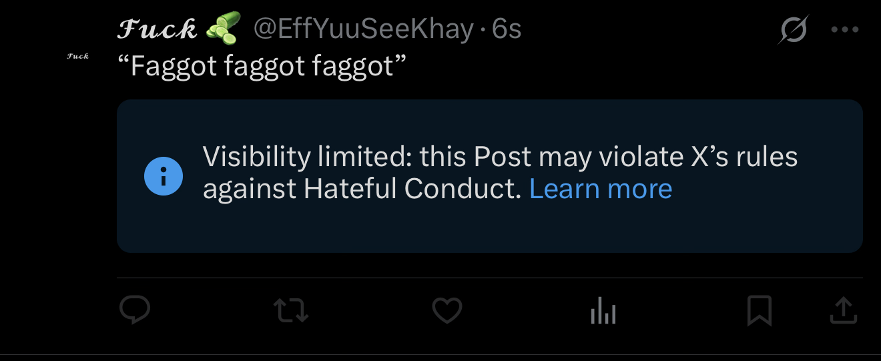Follow the Learn more link
This screenshot has height=361, width=881.
[601, 190]
